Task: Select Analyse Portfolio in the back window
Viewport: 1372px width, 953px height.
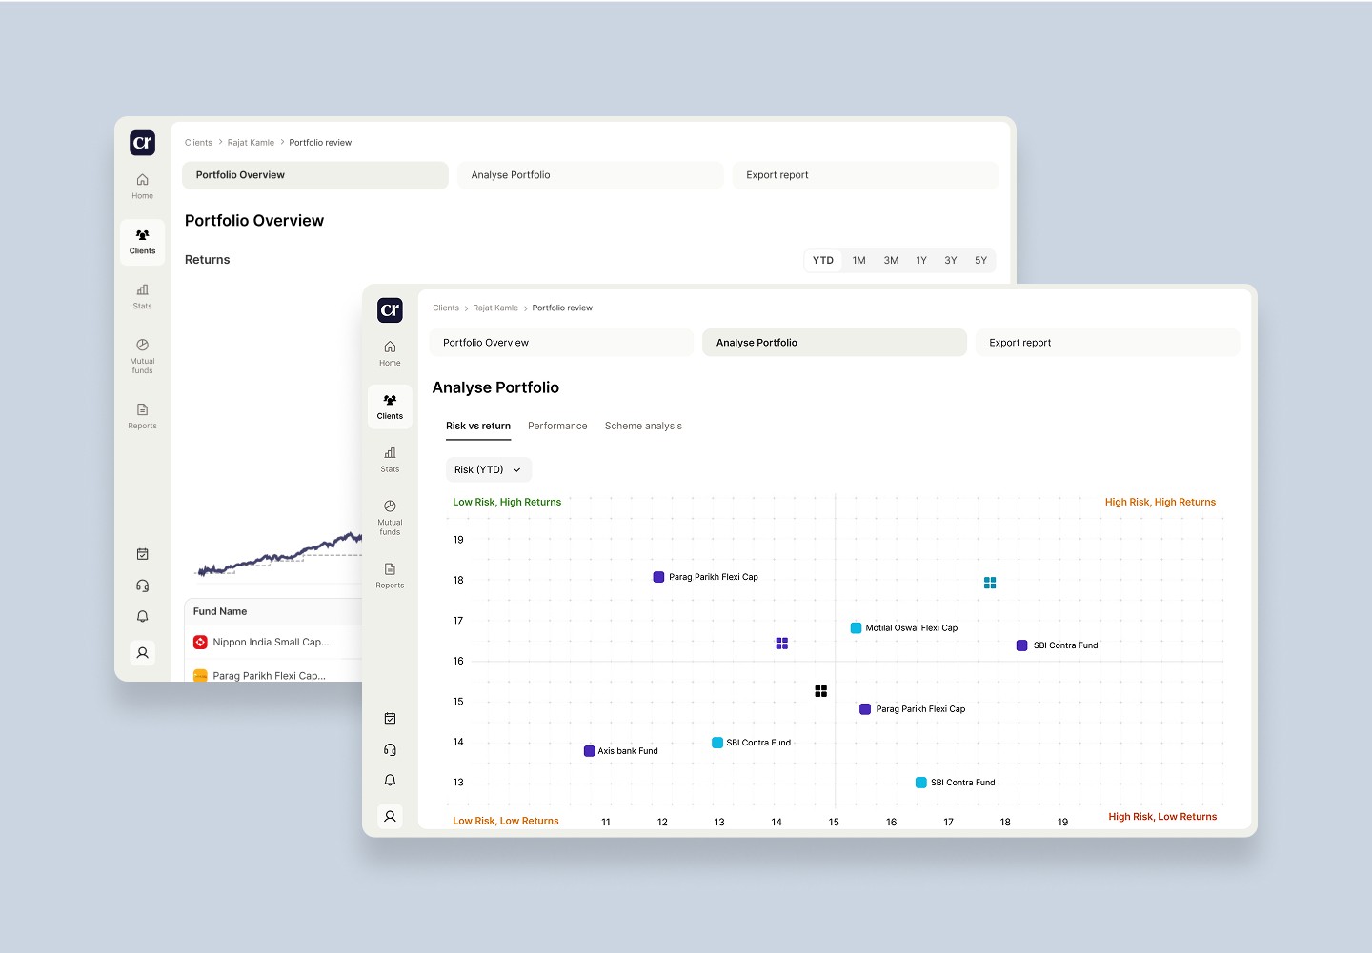Action: tap(591, 175)
